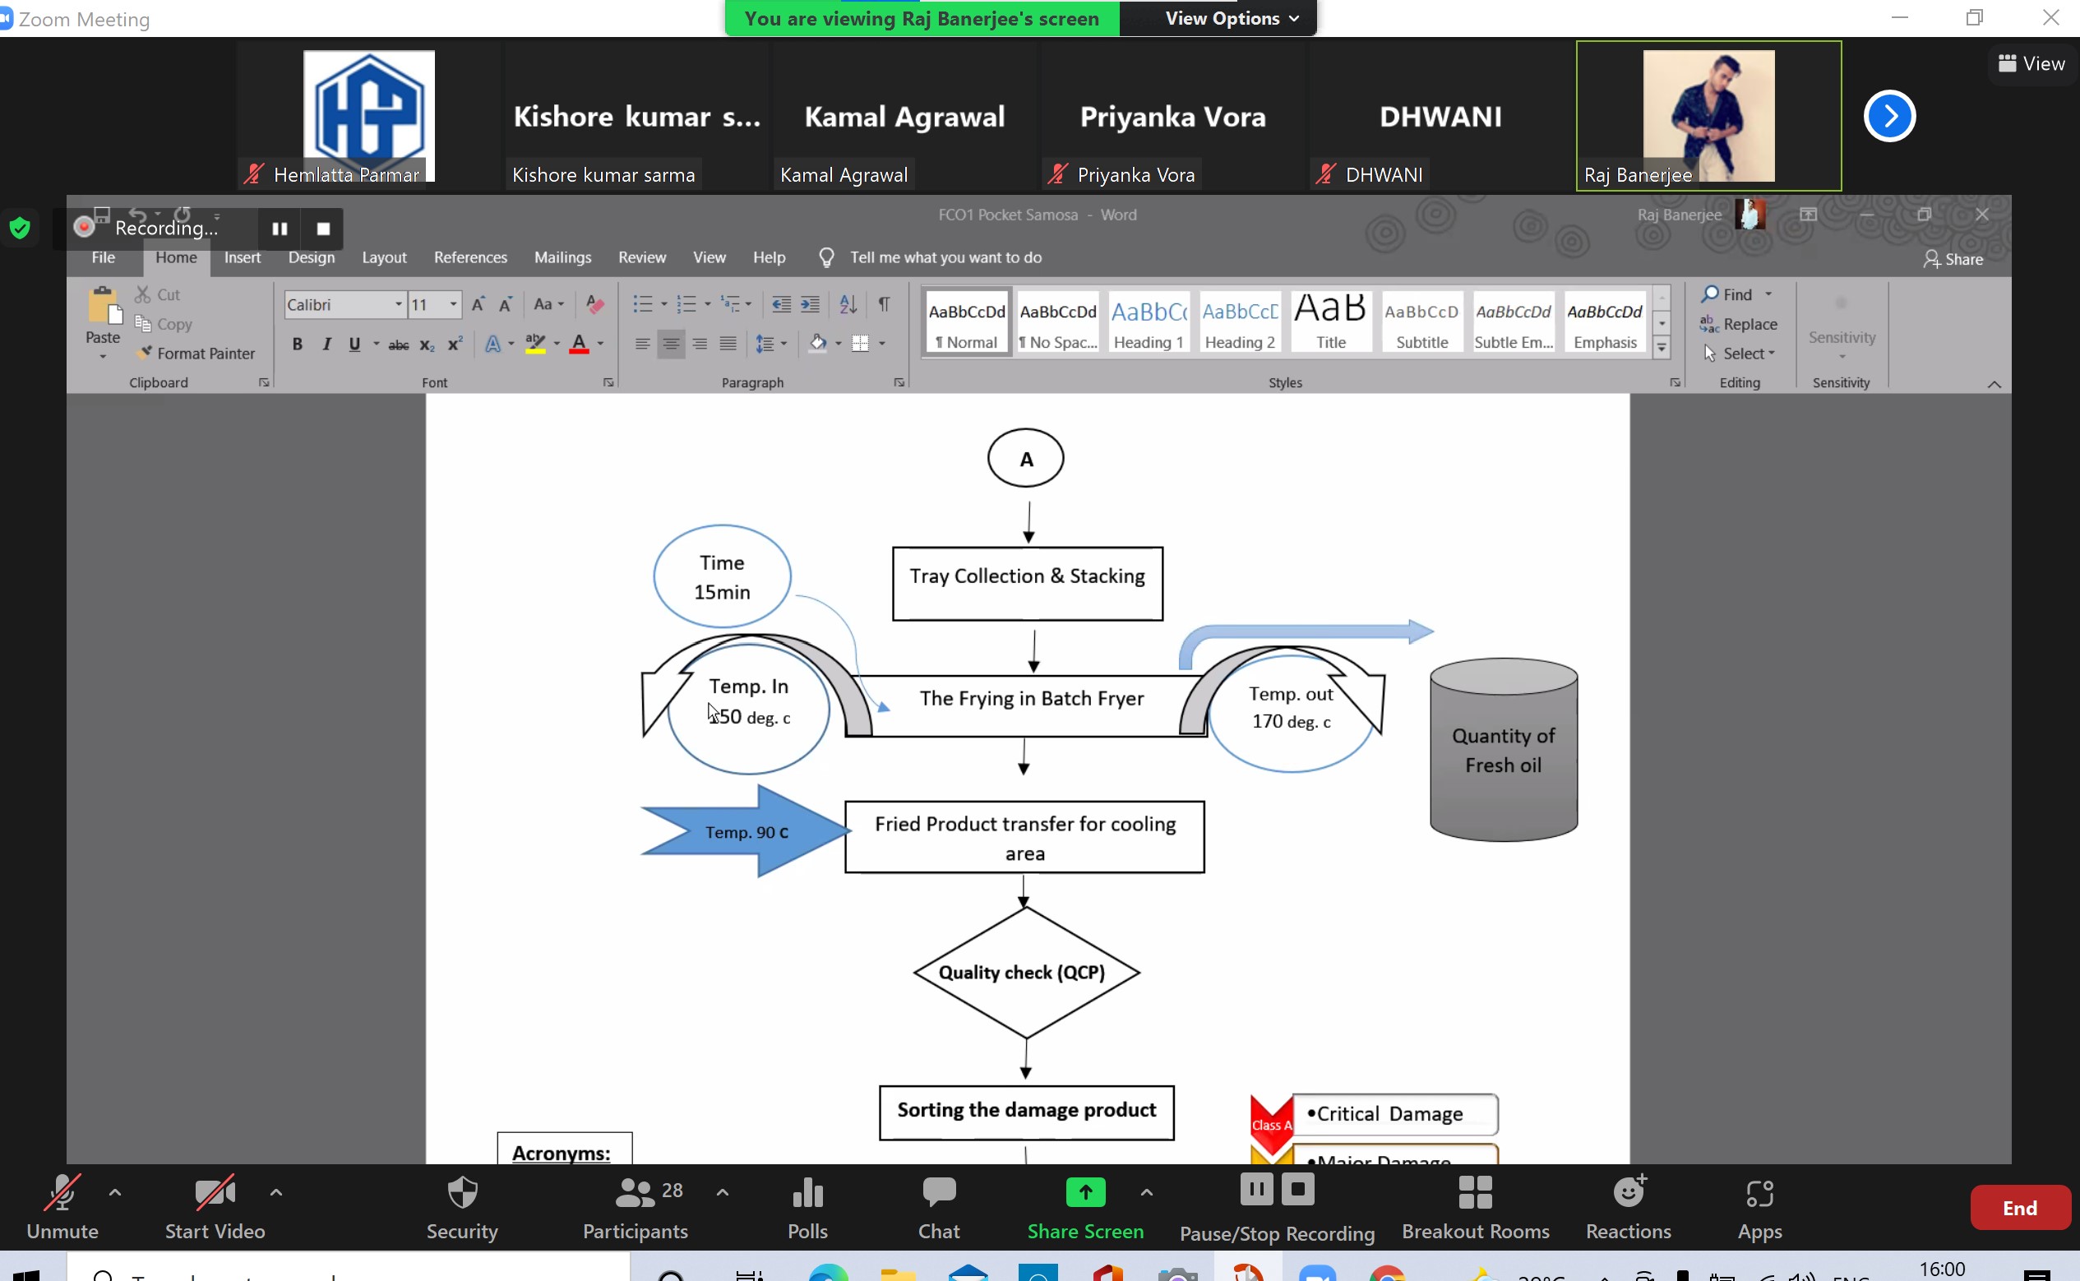Click Text Effects letter A icon
Screen dimensions: 2080x1281
coord(492,344)
